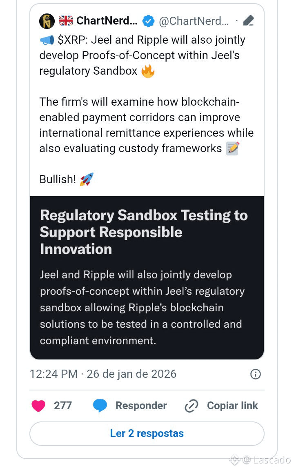Open the Regulatory Sandbox Testing image
Image resolution: width=294 pixels, height=470 pixels.
(x=147, y=277)
